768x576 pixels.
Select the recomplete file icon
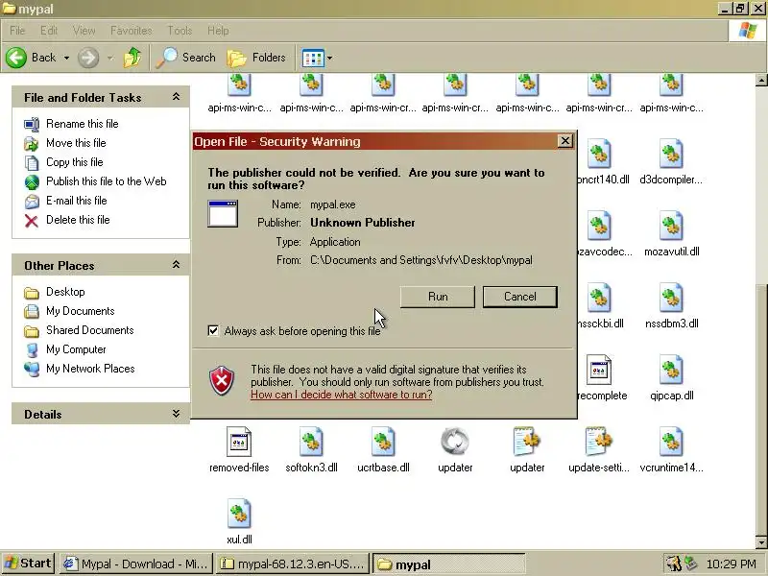598,371
